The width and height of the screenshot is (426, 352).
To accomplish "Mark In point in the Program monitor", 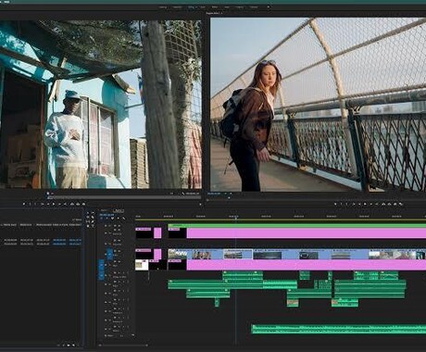I will [341, 204].
